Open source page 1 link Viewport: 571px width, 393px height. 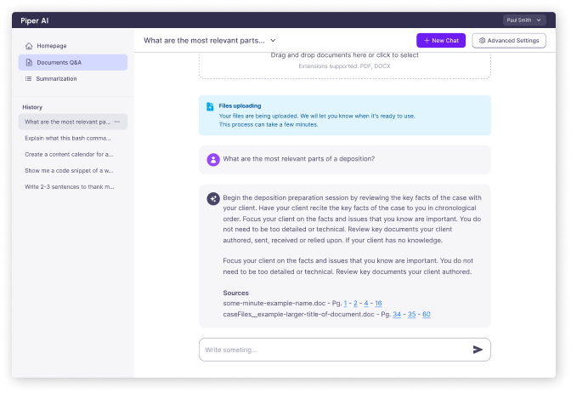345,304
